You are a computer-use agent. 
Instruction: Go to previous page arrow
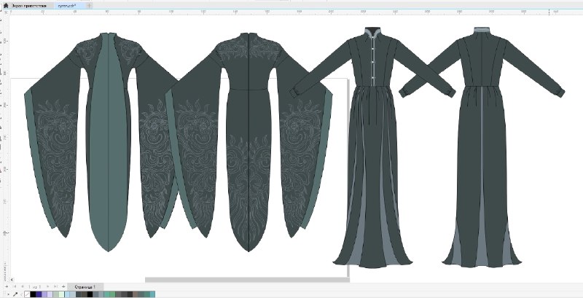(x=23, y=286)
